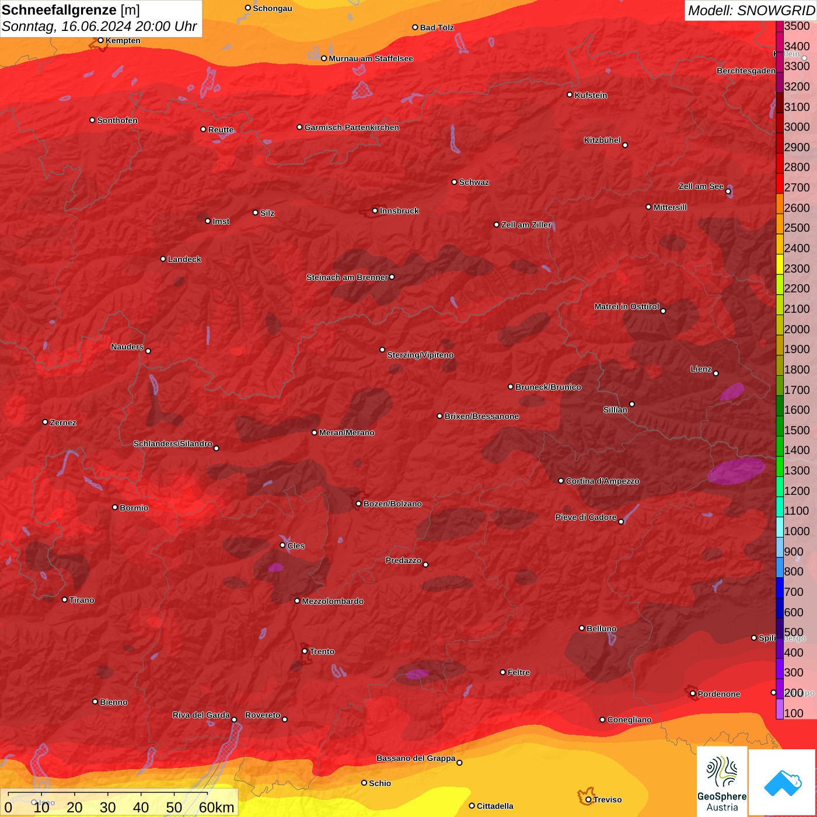Click the Bad Tölz location dot

(x=415, y=27)
